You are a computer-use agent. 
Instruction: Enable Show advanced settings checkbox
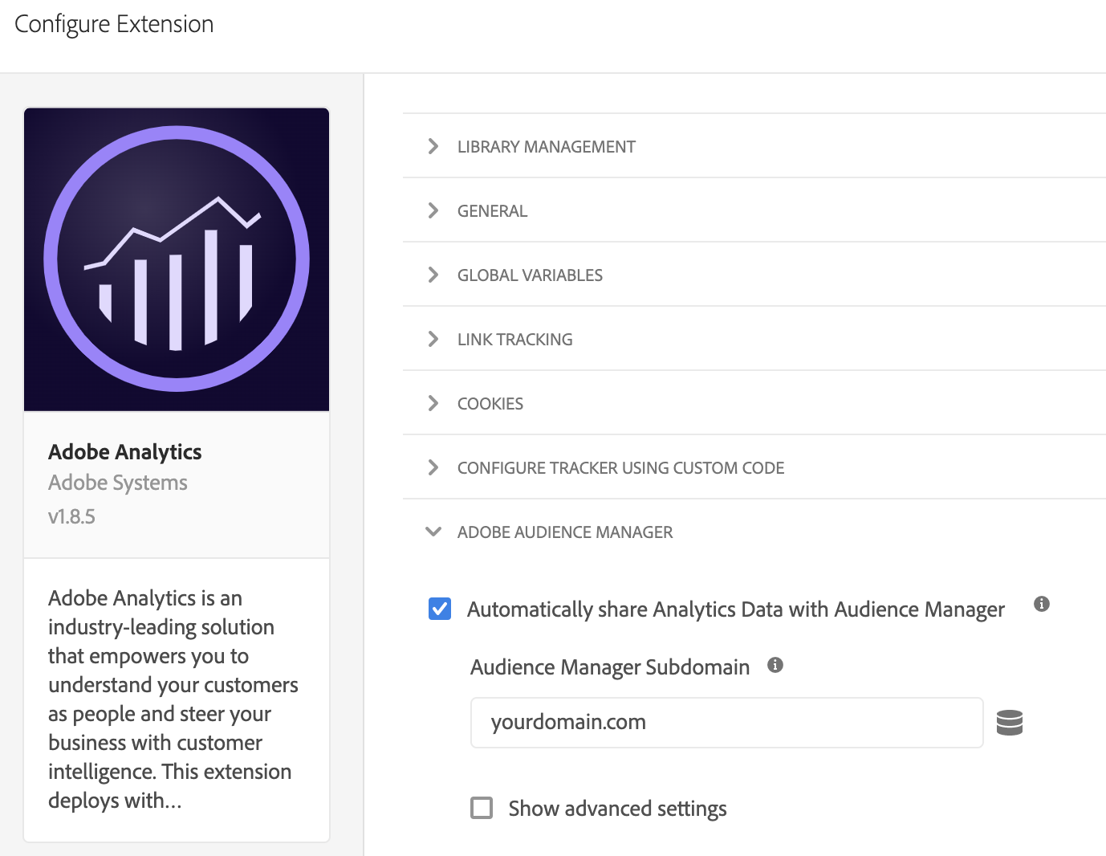(482, 807)
